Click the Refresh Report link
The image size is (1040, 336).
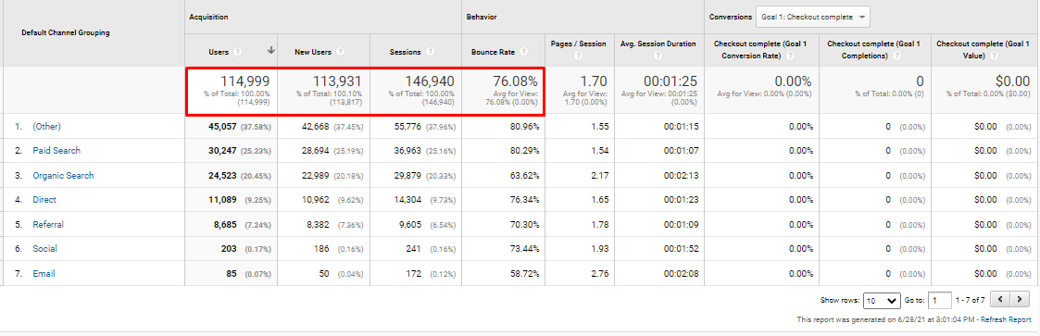click(x=1006, y=320)
